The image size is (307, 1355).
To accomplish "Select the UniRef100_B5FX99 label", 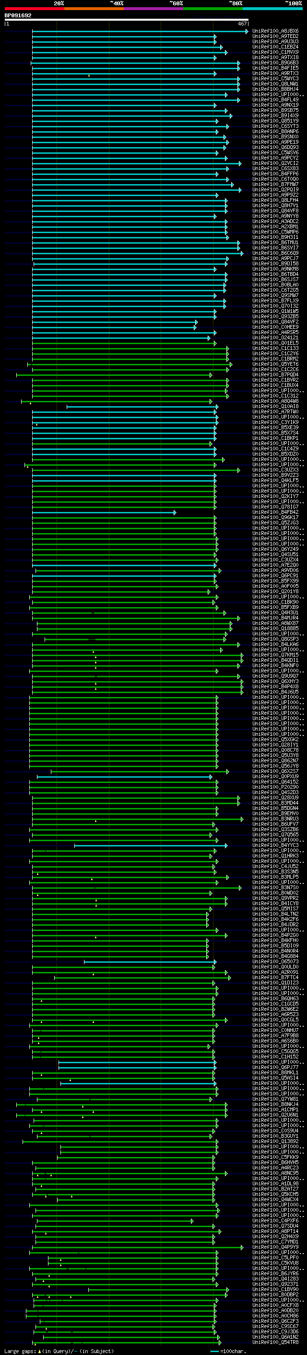I will pos(275,581).
